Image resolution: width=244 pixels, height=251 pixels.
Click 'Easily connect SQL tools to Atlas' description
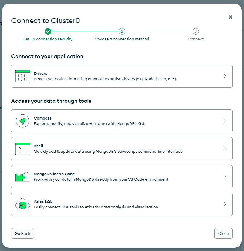tap(96, 207)
